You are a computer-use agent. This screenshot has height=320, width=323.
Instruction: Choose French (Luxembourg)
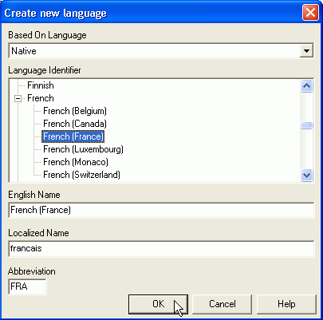coord(83,149)
